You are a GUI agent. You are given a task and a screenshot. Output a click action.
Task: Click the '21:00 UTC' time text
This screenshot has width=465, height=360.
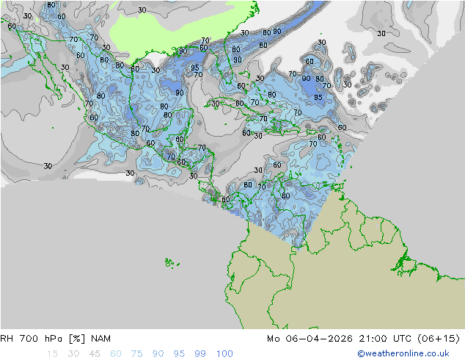(x=385, y=339)
